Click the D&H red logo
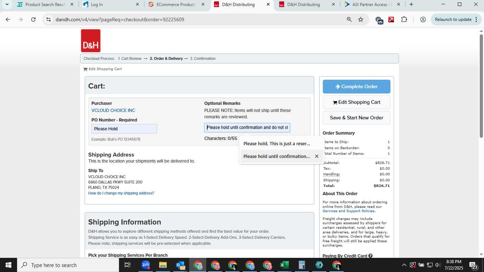This screenshot has height=272, width=484. [x=91, y=41]
